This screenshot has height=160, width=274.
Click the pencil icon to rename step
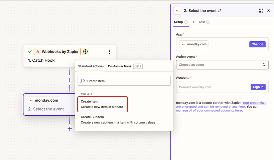(220, 11)
